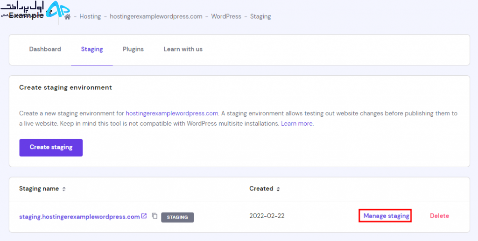The width and height of the screenshot is (478, 241).
Task: Open staging.hostingerexamplewordpress.com link
Action: (x=79, y=217)
